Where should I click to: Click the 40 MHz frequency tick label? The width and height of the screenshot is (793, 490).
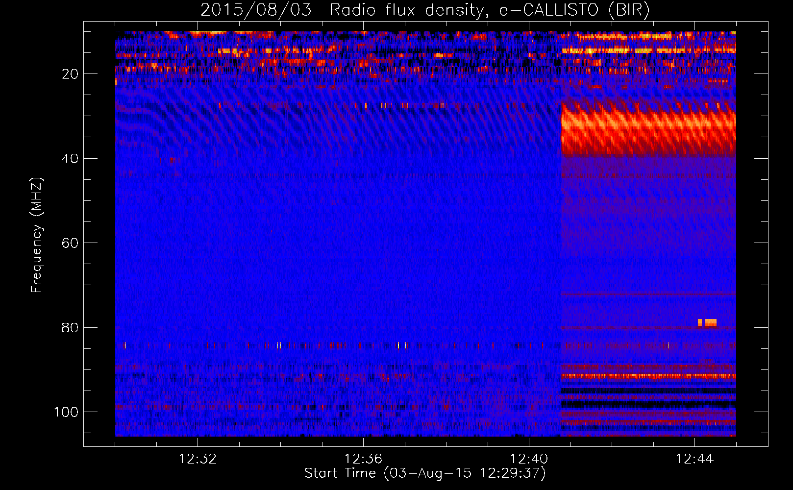pos(70,158)
